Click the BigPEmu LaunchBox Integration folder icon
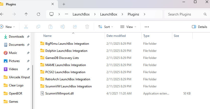The width and height of the screenshot is (210, 109). point(42,43)
